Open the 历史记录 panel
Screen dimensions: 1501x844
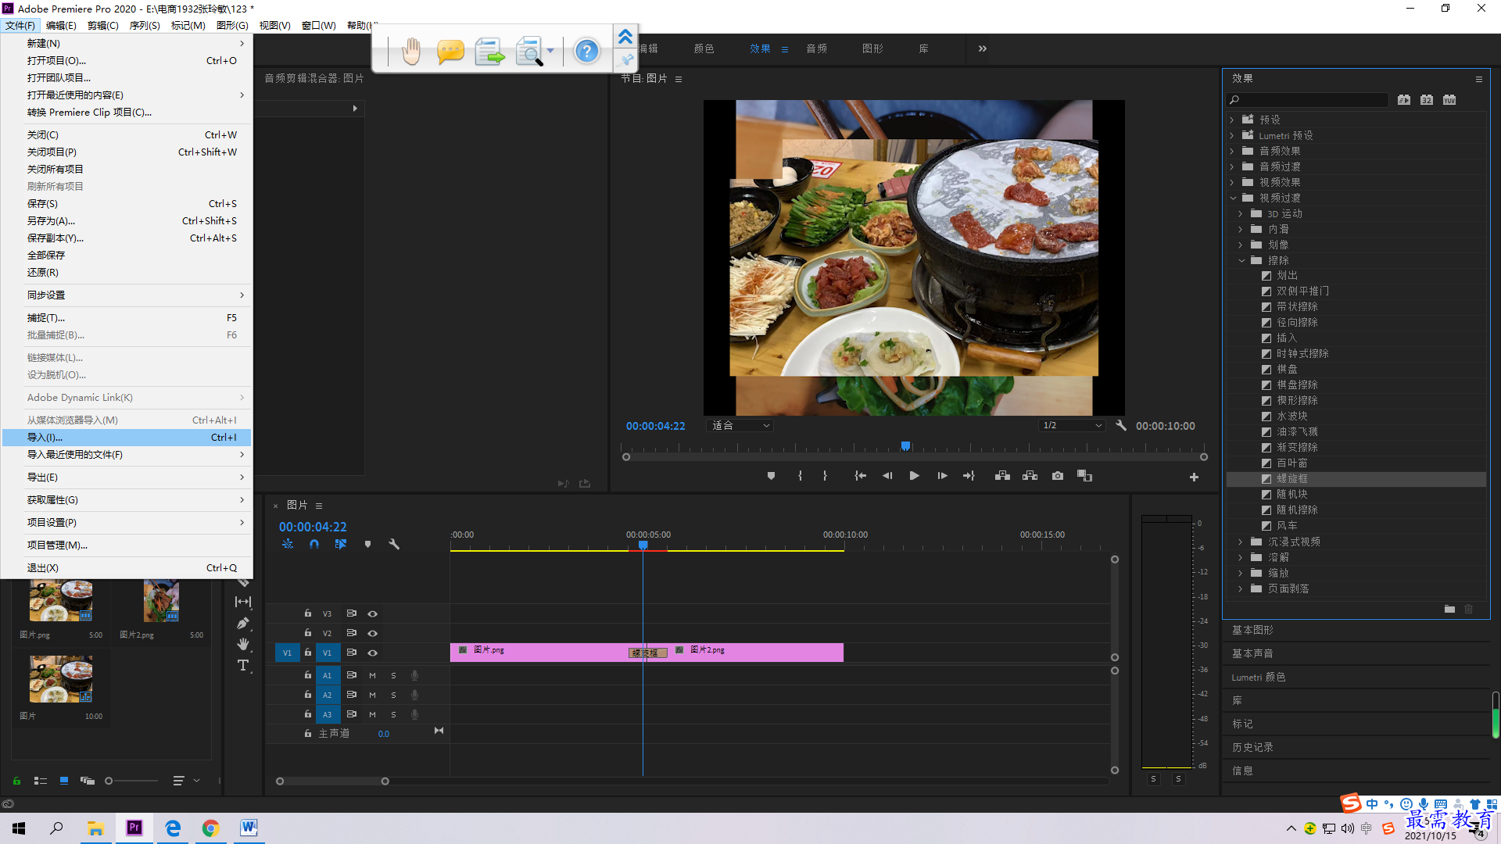point(1252,747)
